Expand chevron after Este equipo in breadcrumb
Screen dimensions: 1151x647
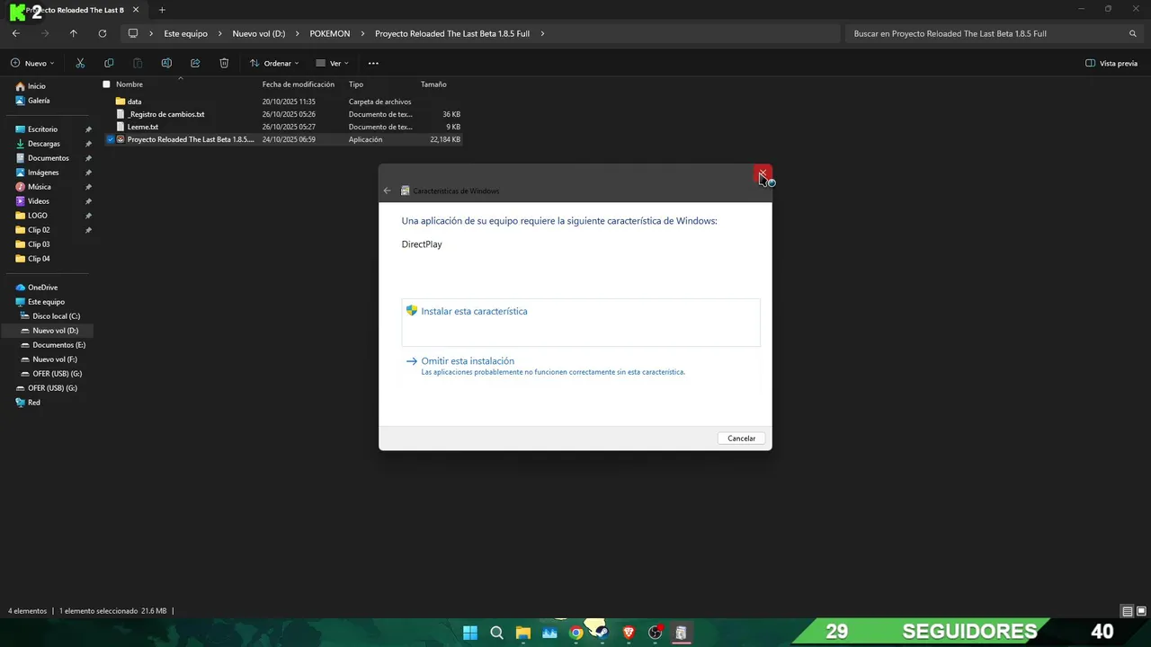[x=219, y=33]
